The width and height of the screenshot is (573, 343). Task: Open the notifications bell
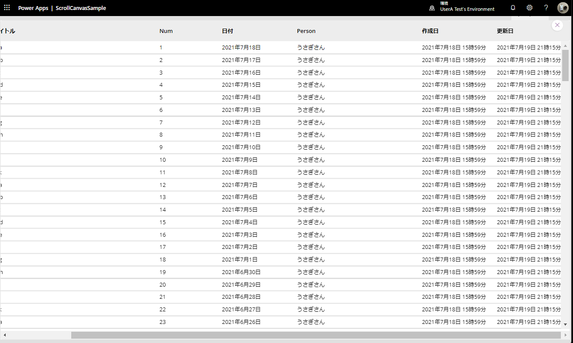513,8
